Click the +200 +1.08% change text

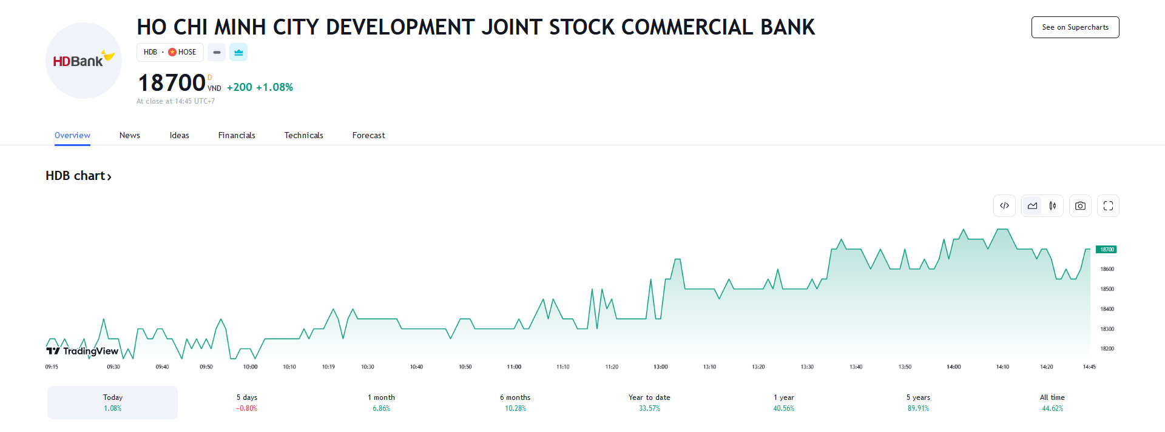click(x=260, y=87)
